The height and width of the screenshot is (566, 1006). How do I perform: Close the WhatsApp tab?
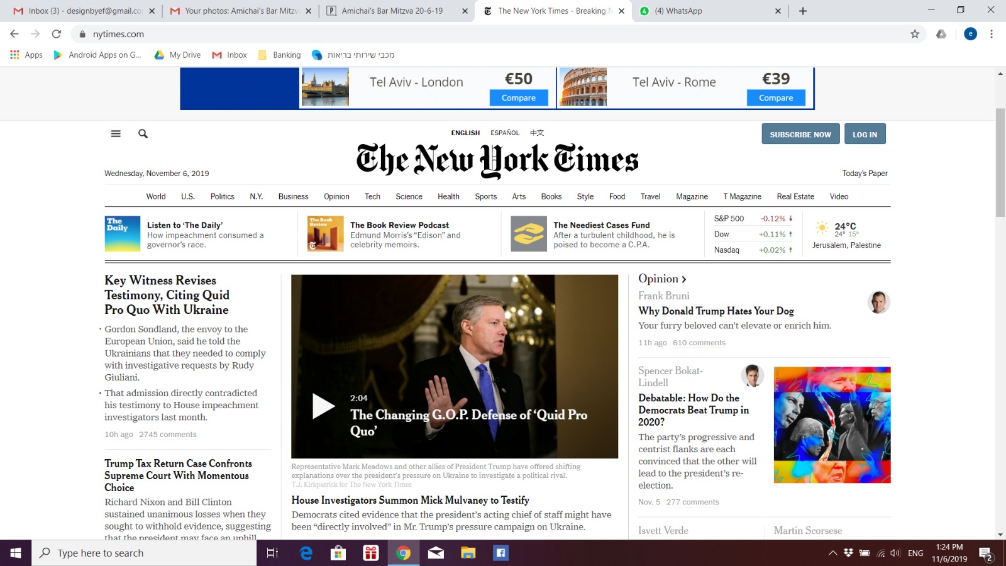[778, 11]
